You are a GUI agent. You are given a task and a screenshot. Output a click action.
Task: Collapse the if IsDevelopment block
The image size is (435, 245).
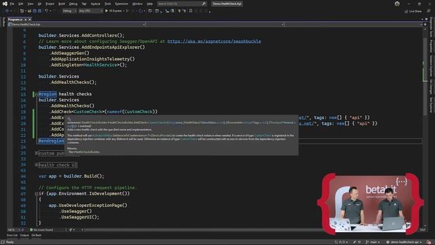tap(36, 193)
